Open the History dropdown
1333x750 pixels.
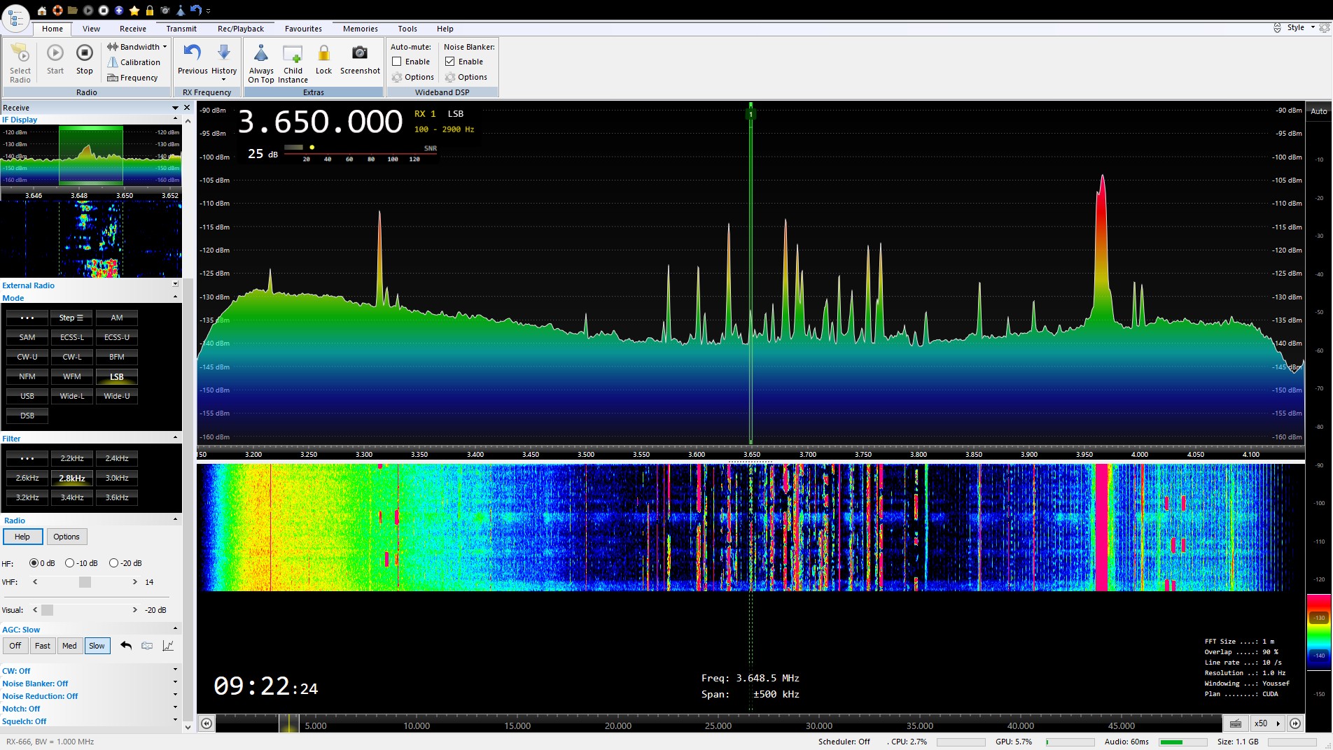pos(224,70)
